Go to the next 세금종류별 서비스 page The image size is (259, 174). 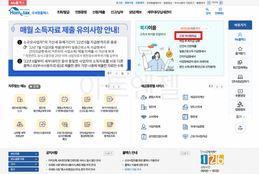222,87
